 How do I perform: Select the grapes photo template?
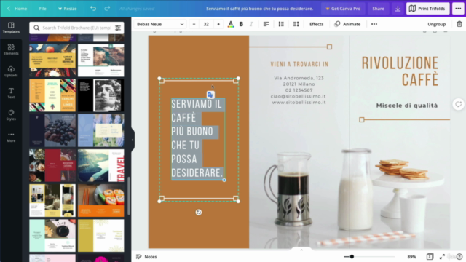coord(52,130)
